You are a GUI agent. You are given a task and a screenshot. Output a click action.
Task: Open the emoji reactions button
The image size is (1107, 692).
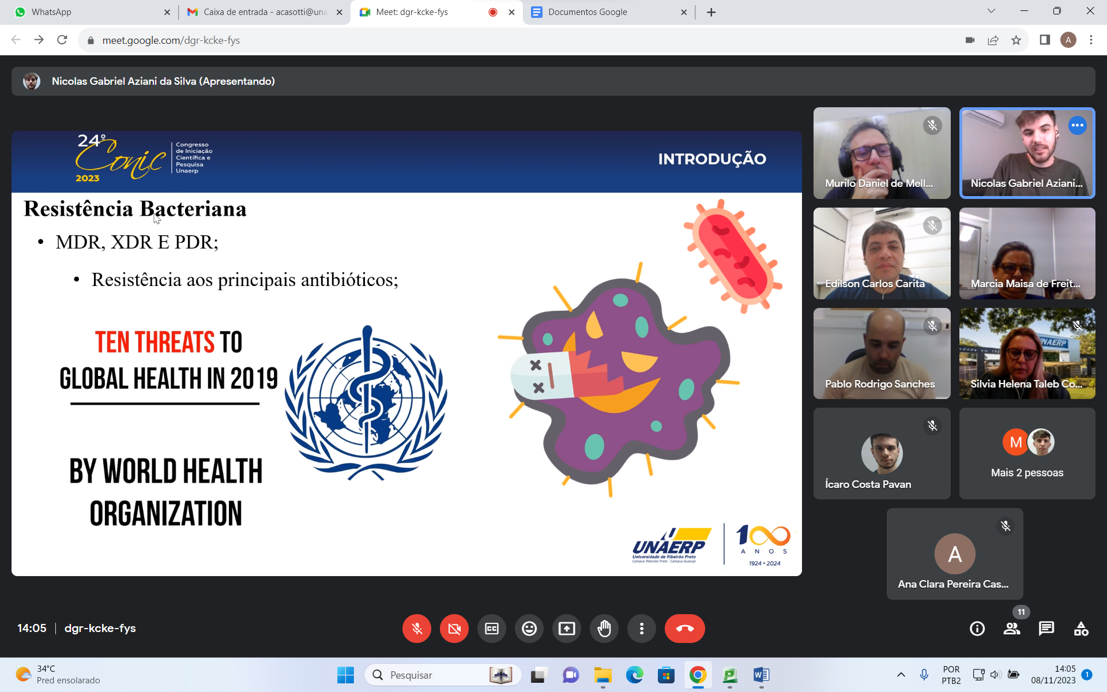click(529, 629)
